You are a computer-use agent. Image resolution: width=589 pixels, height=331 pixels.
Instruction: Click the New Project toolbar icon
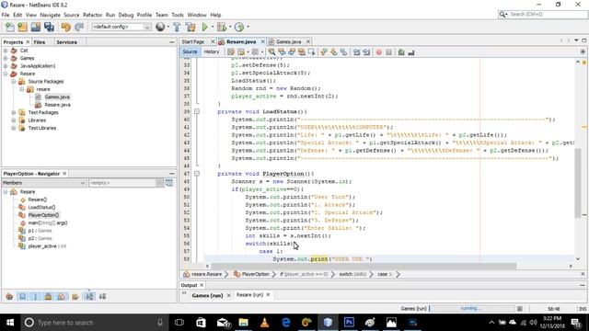(22, 27)
